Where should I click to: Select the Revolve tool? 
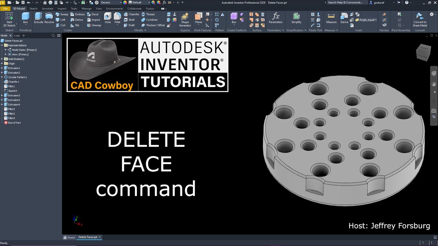pyautogui.click(x=49, y=18)
